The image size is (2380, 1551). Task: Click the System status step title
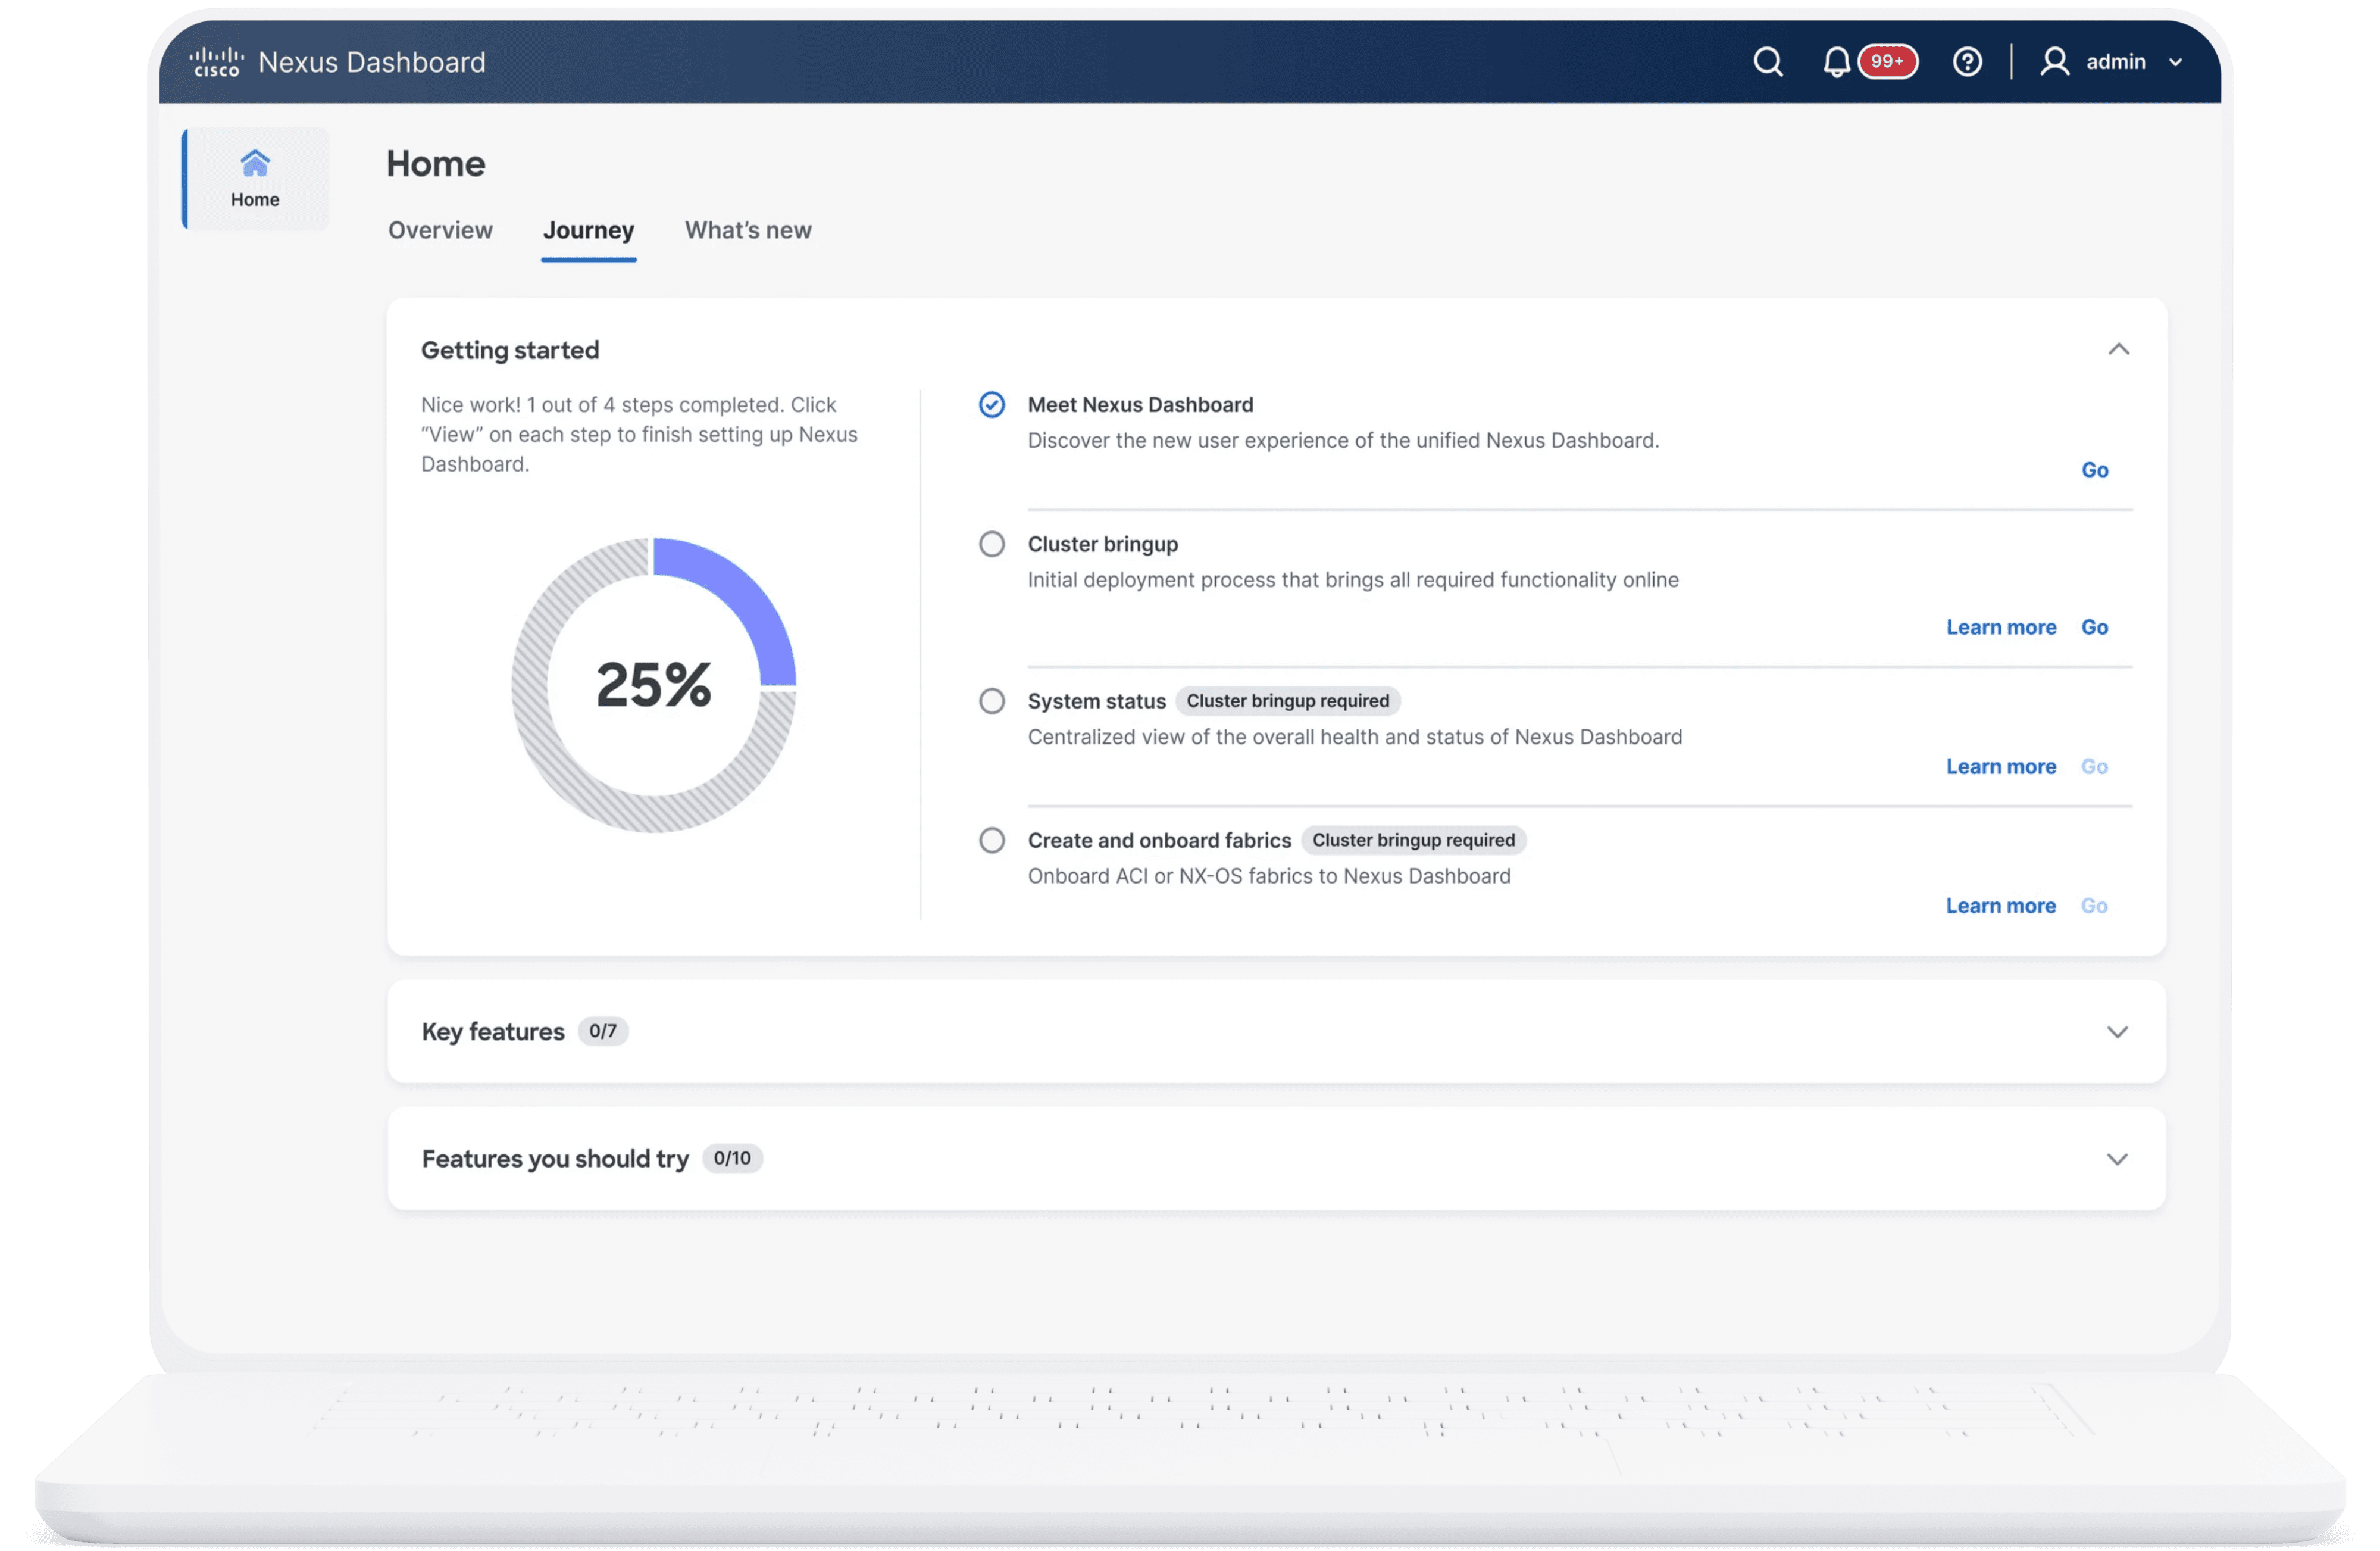[x=1096, y=700]
